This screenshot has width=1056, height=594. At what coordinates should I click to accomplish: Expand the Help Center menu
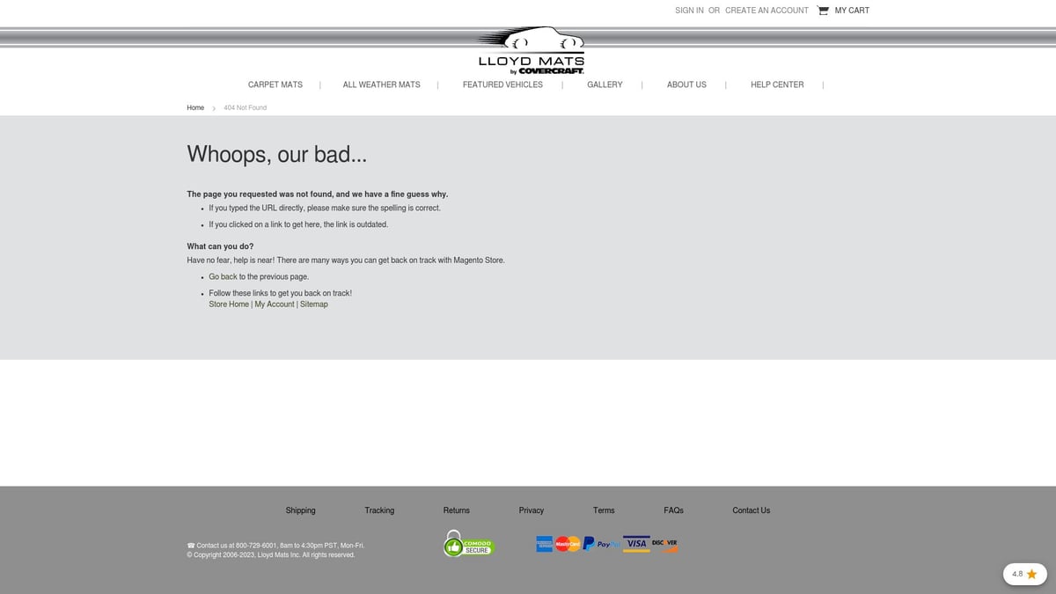point(776,84)
